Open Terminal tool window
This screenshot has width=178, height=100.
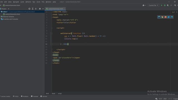tap(34, 96)
